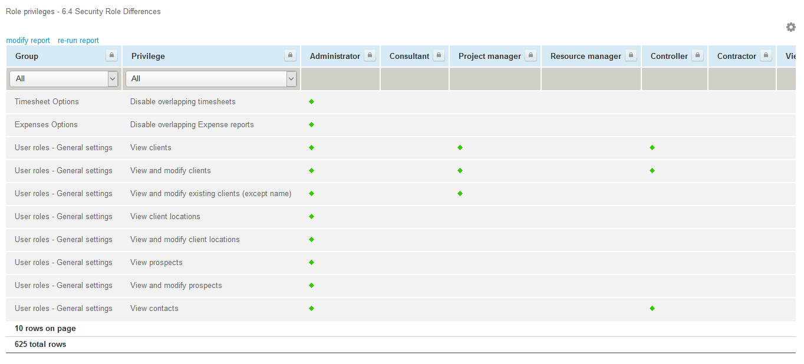Click Administrator diamond for View and modify prospects

pos(312,285)
